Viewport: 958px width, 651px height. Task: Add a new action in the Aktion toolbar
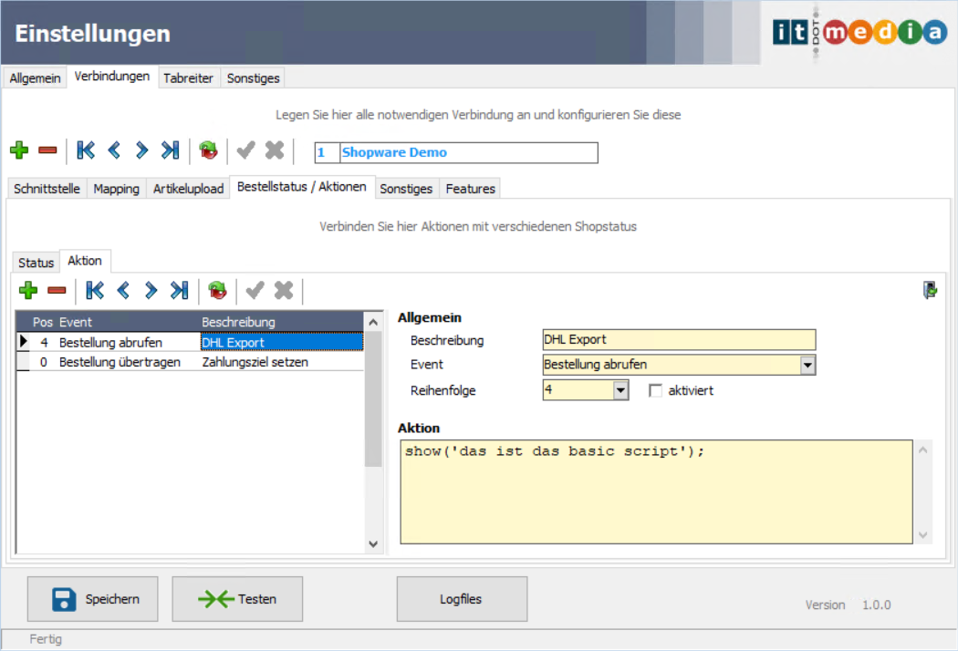[28, 291]
